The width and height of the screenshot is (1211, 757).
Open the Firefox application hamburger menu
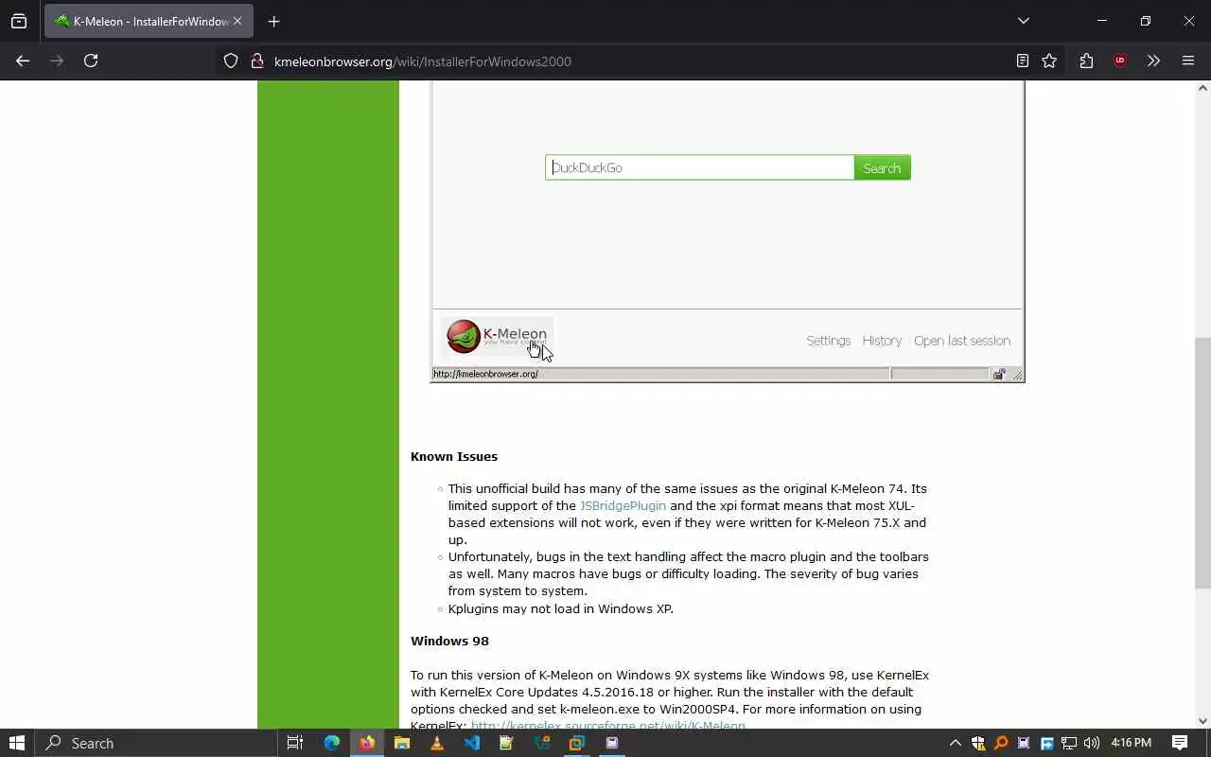point(1188,62)
